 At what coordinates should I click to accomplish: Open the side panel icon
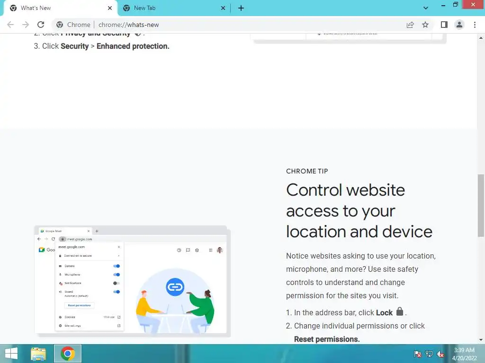pos(444,25)
